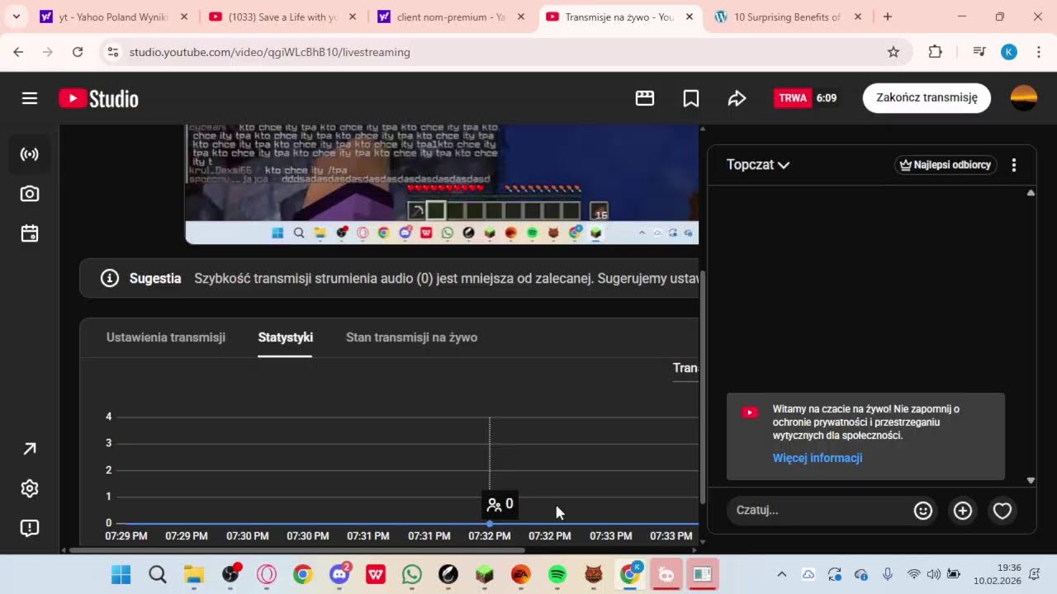Select the Webcam camera sidebar icon

pyautogui.click(x=30, y=194)
